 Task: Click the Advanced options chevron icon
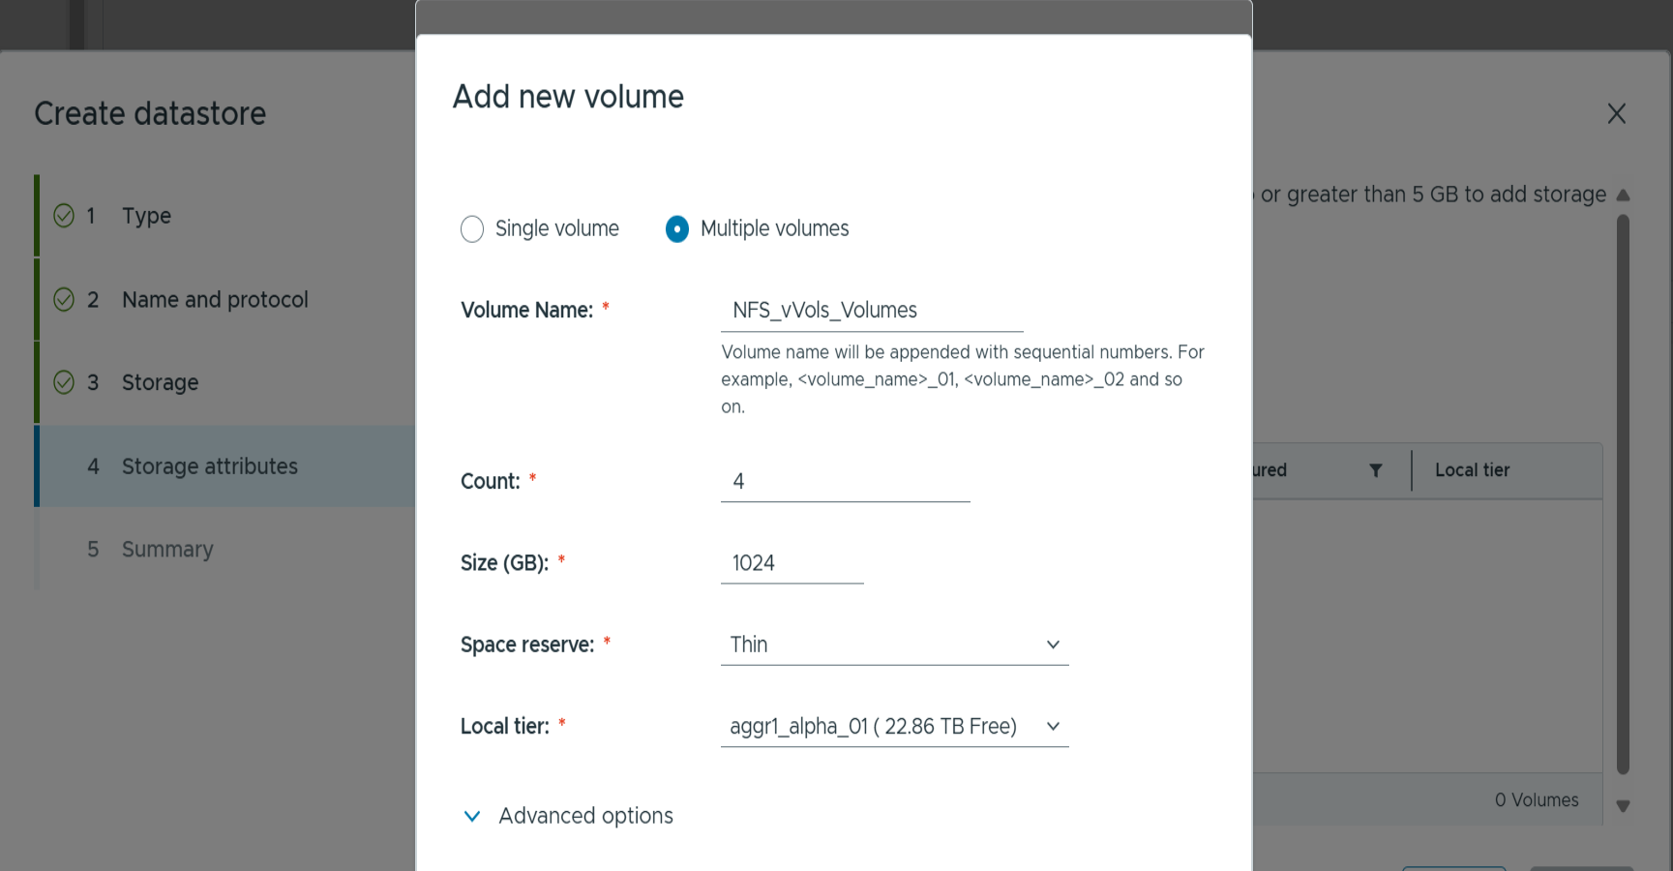[x=472, y=816]
